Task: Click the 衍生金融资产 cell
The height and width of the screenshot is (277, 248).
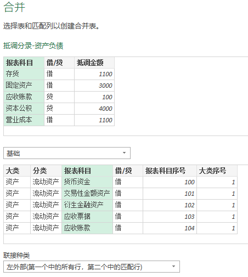Action: click(87, 205)
